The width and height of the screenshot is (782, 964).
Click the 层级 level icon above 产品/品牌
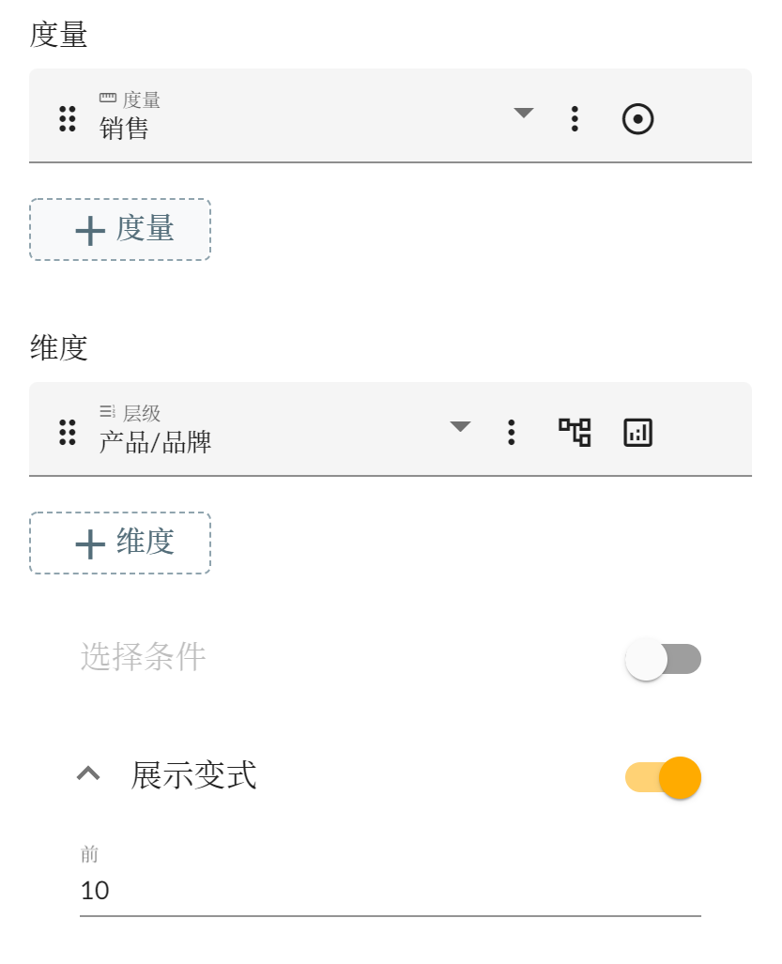(x=108, y=411)
